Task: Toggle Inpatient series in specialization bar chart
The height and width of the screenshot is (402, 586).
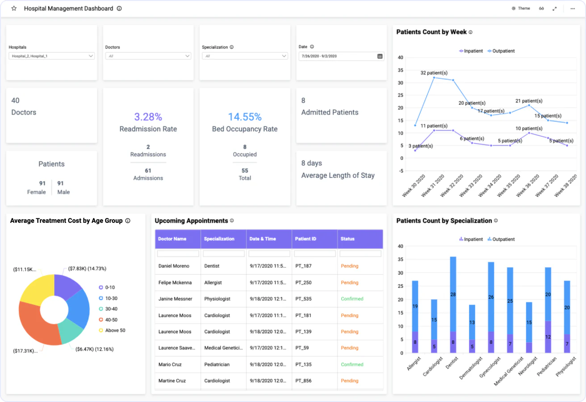Action: pos(471,239)
